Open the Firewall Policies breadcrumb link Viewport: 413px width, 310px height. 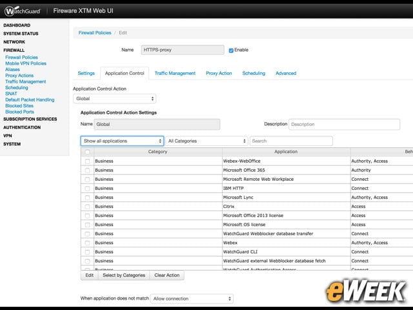[x=95, y=33]
